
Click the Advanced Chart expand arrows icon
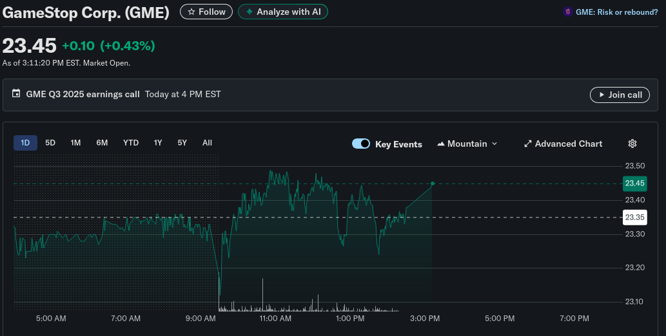pyautogui.click(x=528, y=144)
